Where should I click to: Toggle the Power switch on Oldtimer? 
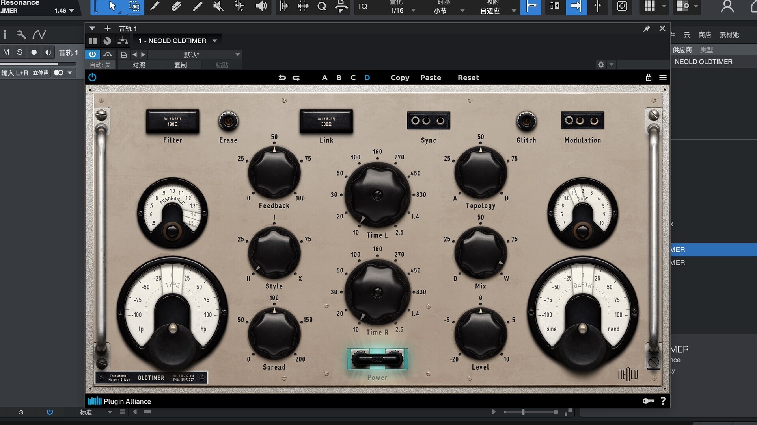(377, 359)
